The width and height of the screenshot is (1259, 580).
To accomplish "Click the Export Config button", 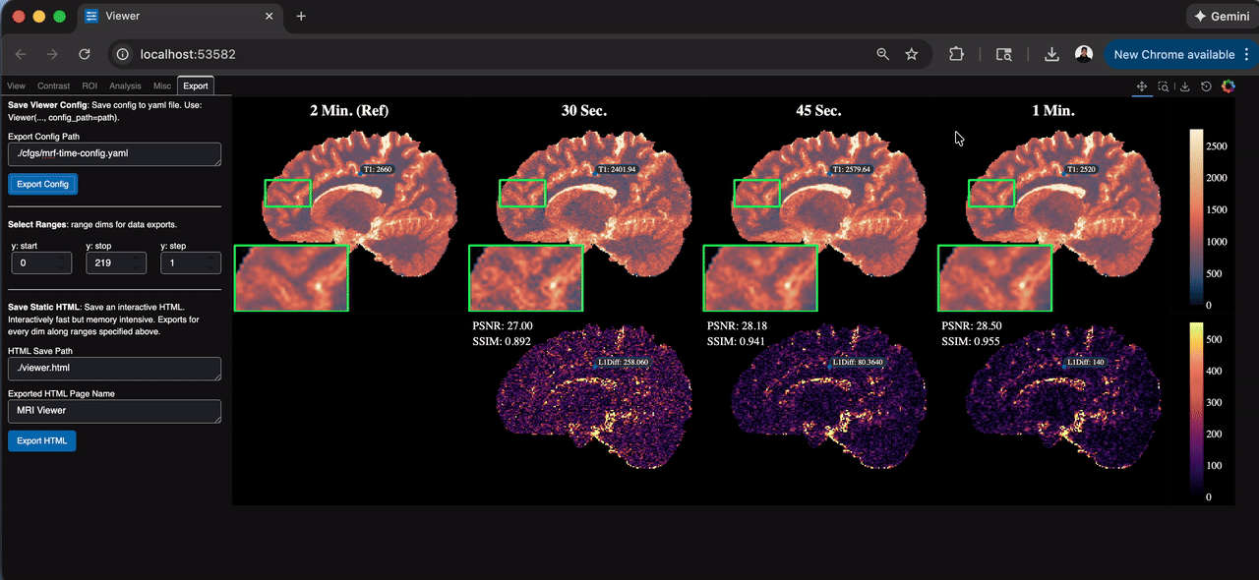I will 42,184.
